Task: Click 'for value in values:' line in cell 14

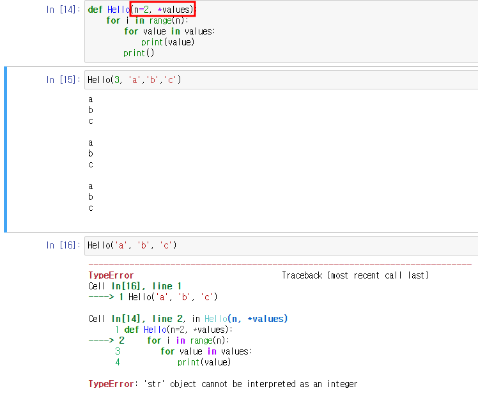Action: click(x=169, y=31)
